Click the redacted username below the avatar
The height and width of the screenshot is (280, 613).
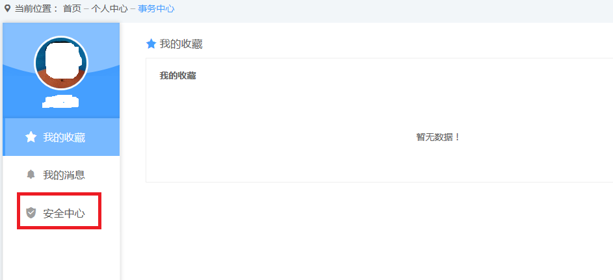[60, 102]
